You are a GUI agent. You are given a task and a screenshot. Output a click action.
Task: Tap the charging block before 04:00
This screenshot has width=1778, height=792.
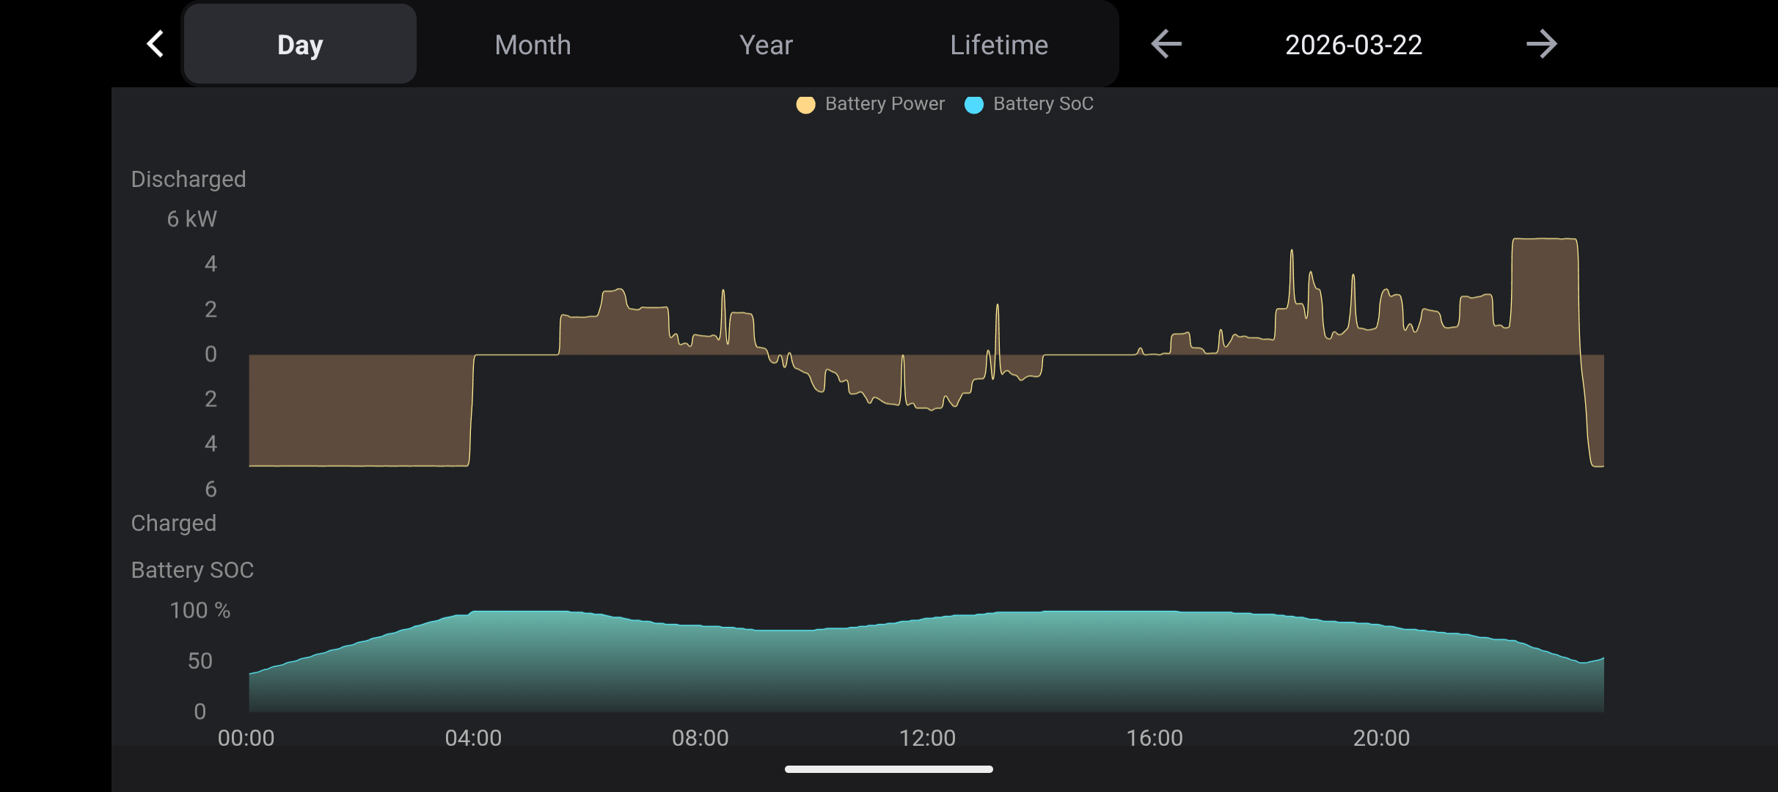(x=359, y=411)
